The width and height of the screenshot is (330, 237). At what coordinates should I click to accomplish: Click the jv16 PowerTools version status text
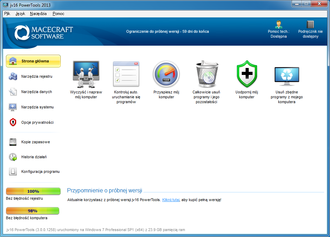(96, 230)
